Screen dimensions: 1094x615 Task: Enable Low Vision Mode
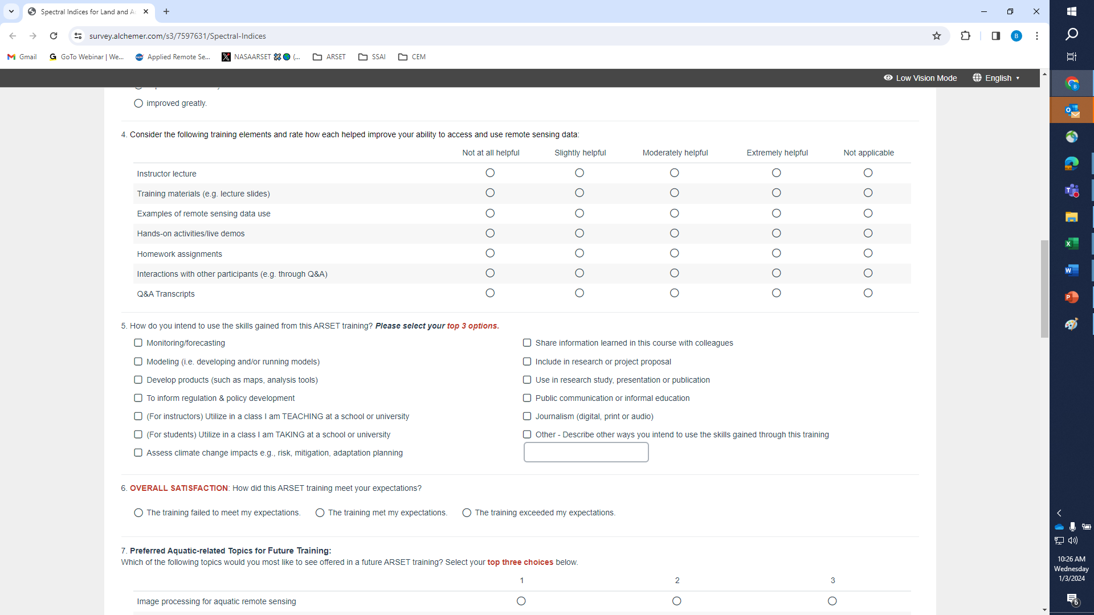(920, 78)
